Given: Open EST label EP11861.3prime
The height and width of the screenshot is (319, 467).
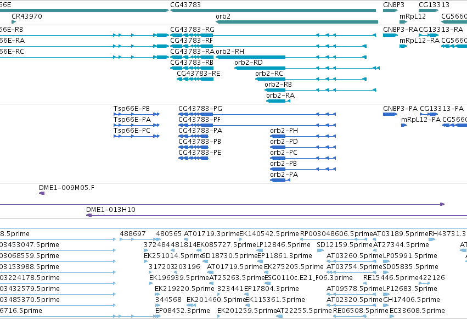Looking at the screenshot, I should pyautogui.click(x=284, y=256).
